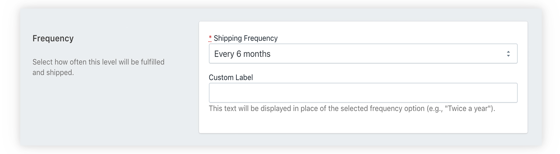This screenshot has height=154, width=560.
Task: Click the up-down arrows on frequency select
Action: pyautogui.click(x=508, y=54)
